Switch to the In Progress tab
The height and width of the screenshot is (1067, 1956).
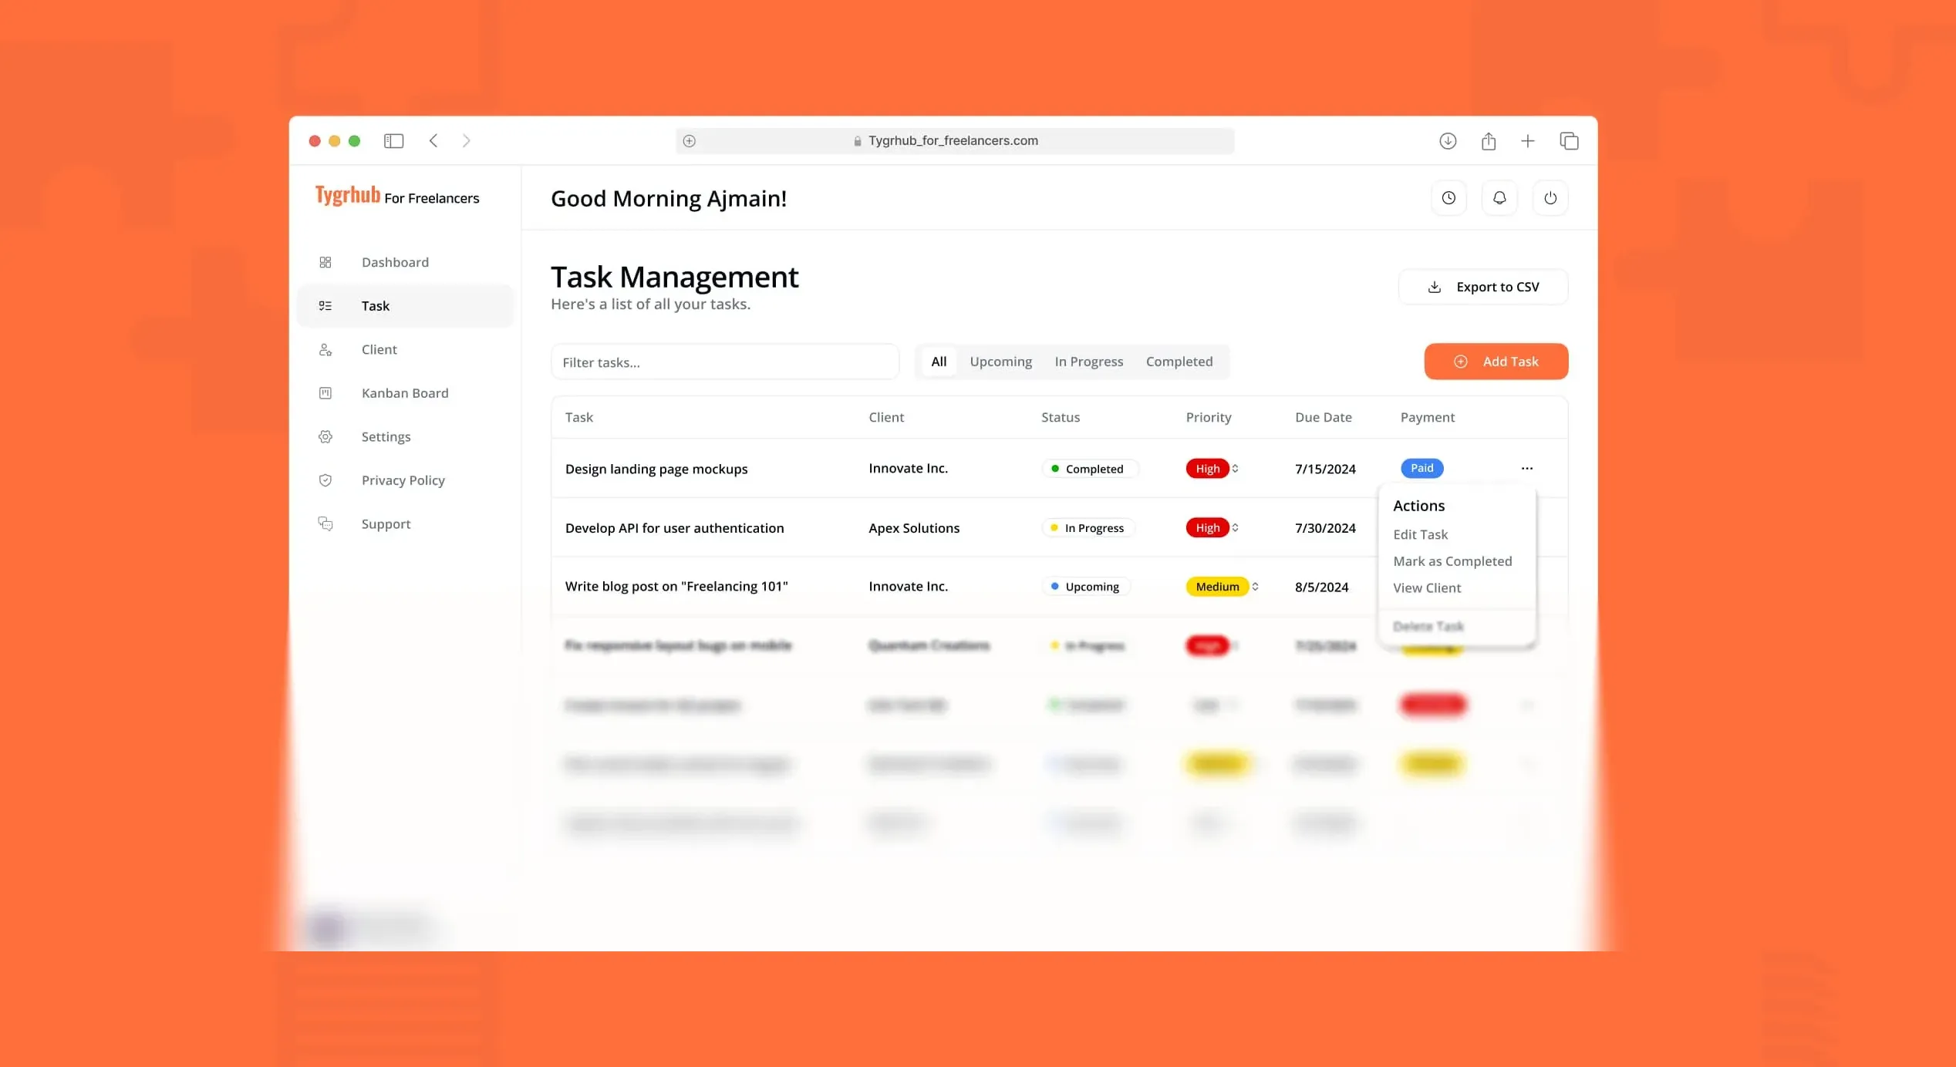tap(1088, 362)
